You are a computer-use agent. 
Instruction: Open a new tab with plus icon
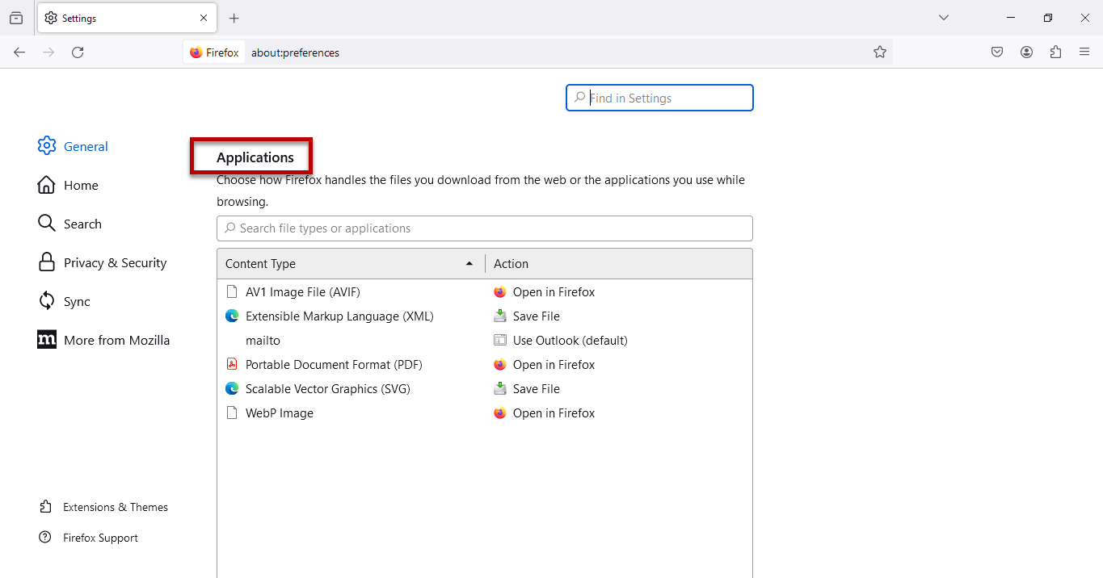click(234, 18)
